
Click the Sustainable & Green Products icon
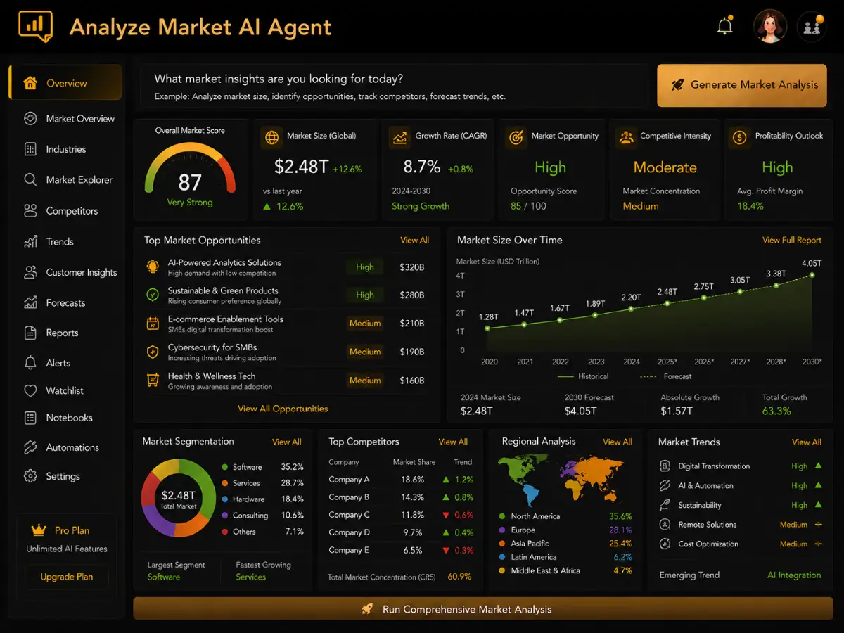coord(153,295)
